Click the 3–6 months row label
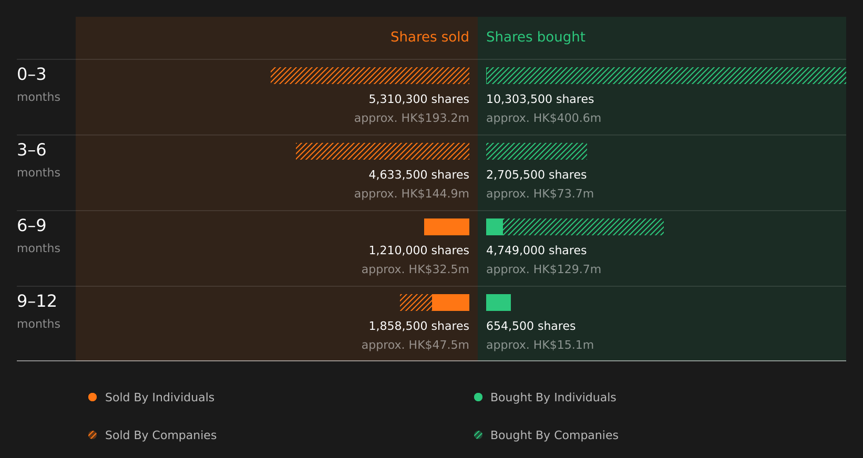The width and height of the screenshot is (863, 458). 38,160
